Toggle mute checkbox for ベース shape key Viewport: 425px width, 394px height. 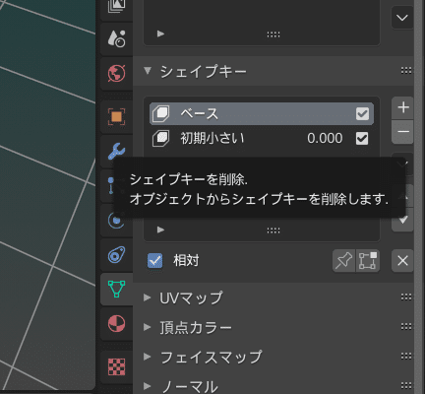pyautogui.click(x=362, y=114)
